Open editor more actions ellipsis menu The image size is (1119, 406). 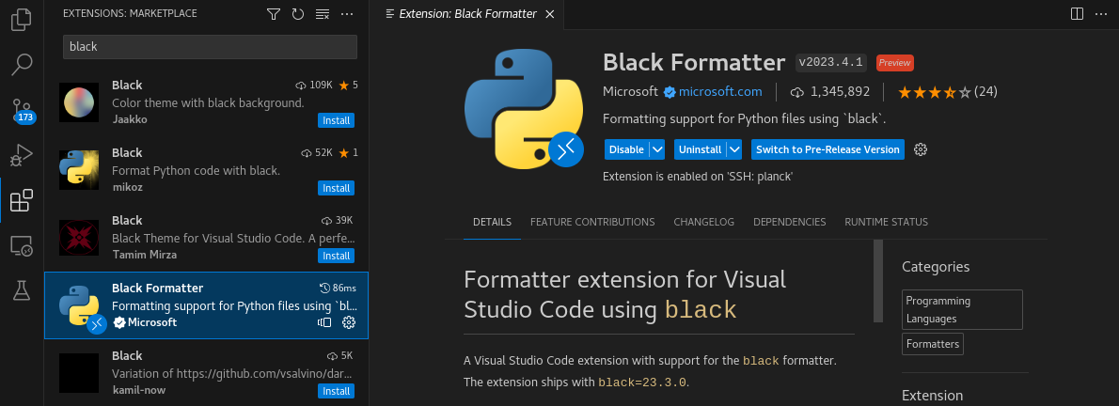1101,13
